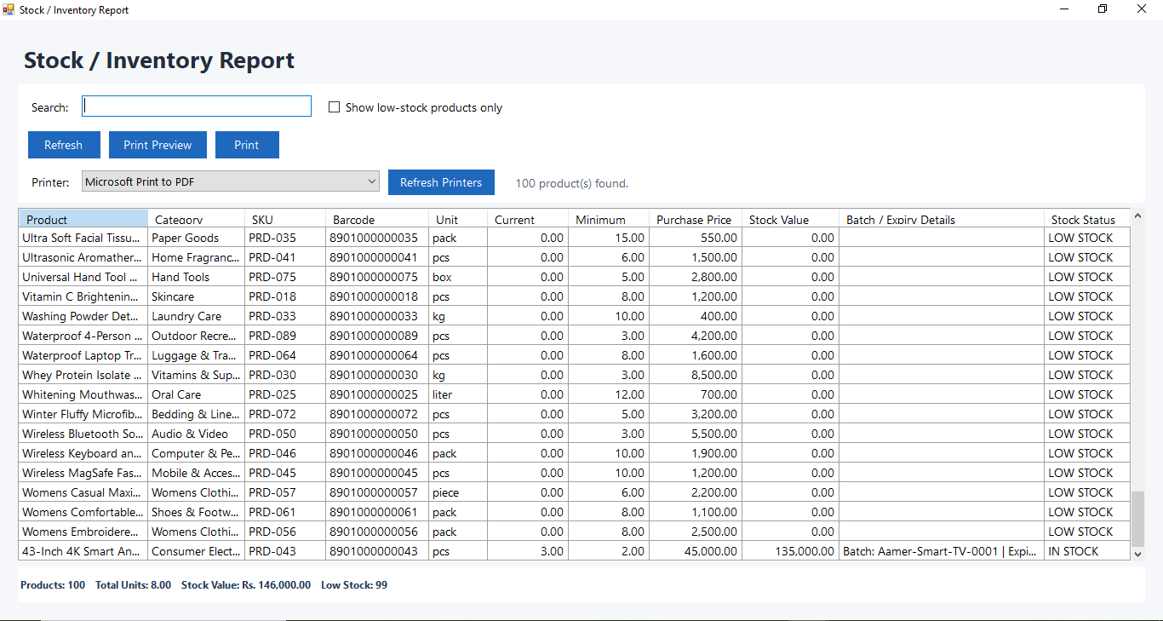Screen dimensions: 1163x621
Task: Click the table's scroll down arrow
Action: [1138, 554]
